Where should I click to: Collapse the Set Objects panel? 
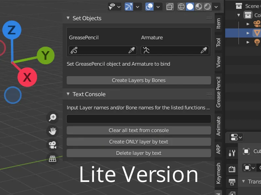[68, 19]
